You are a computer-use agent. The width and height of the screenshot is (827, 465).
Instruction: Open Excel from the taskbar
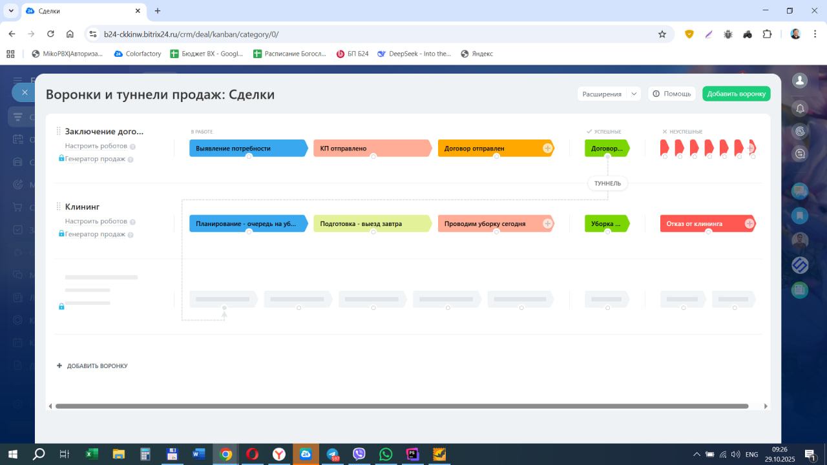click(92, 454)
